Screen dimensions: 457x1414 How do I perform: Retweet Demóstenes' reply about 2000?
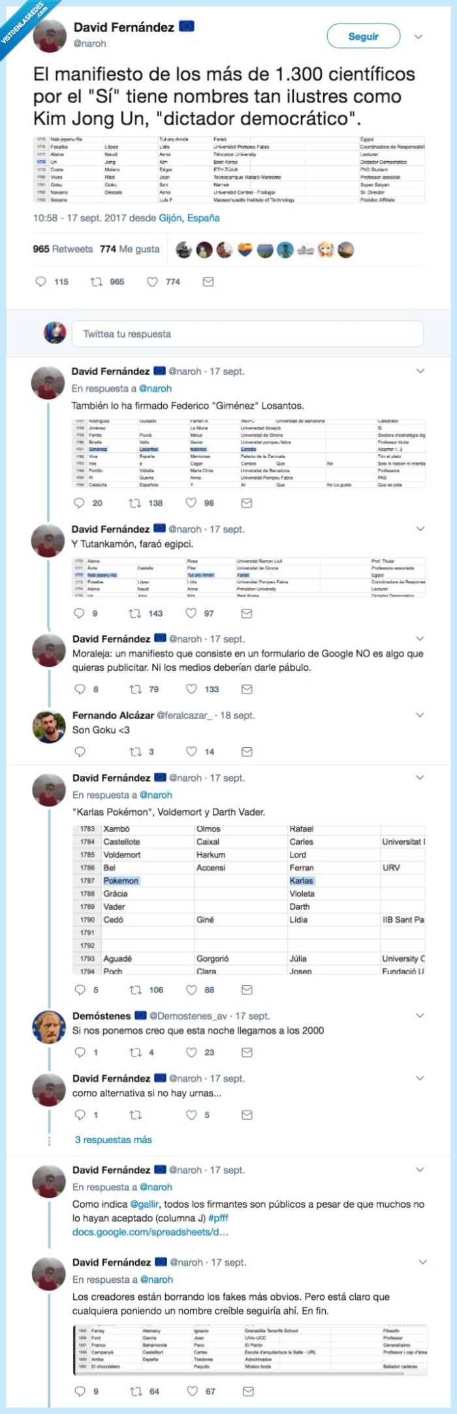pyautogui.click(x=135, y=1053)
